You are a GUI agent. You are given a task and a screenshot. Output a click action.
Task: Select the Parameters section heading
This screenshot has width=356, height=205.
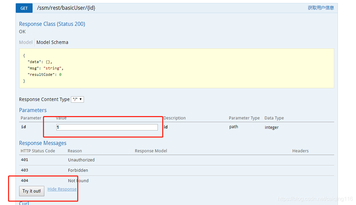click(33, 110)
